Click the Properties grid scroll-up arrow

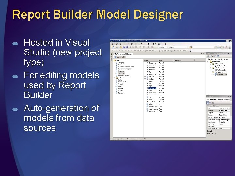(231, 106)
